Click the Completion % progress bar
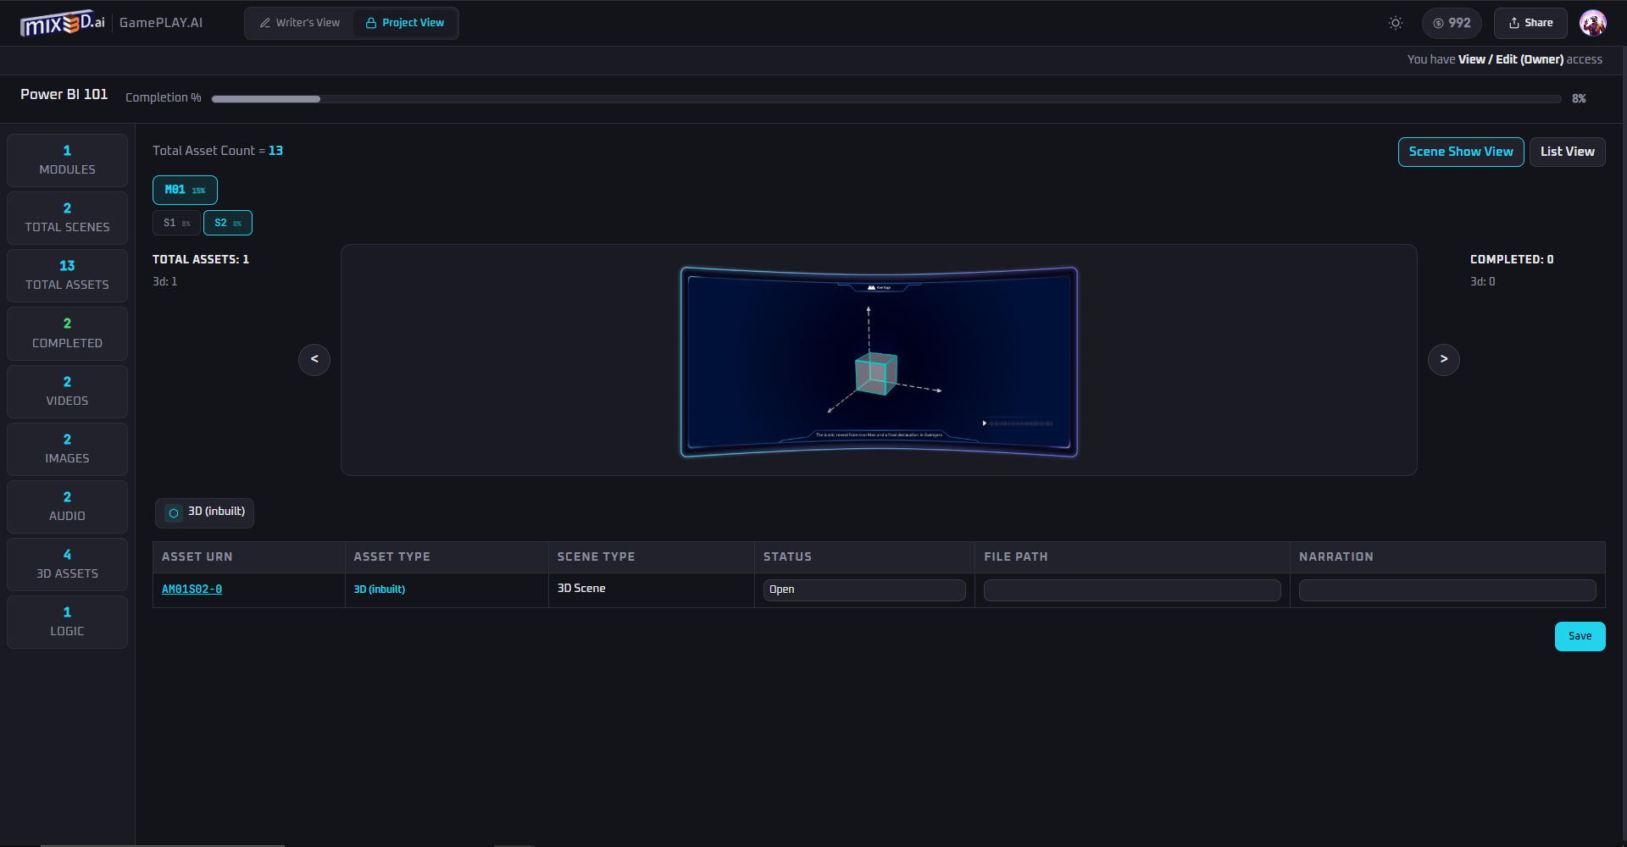This screenshot has height=847, width=1627. (886, 99)
